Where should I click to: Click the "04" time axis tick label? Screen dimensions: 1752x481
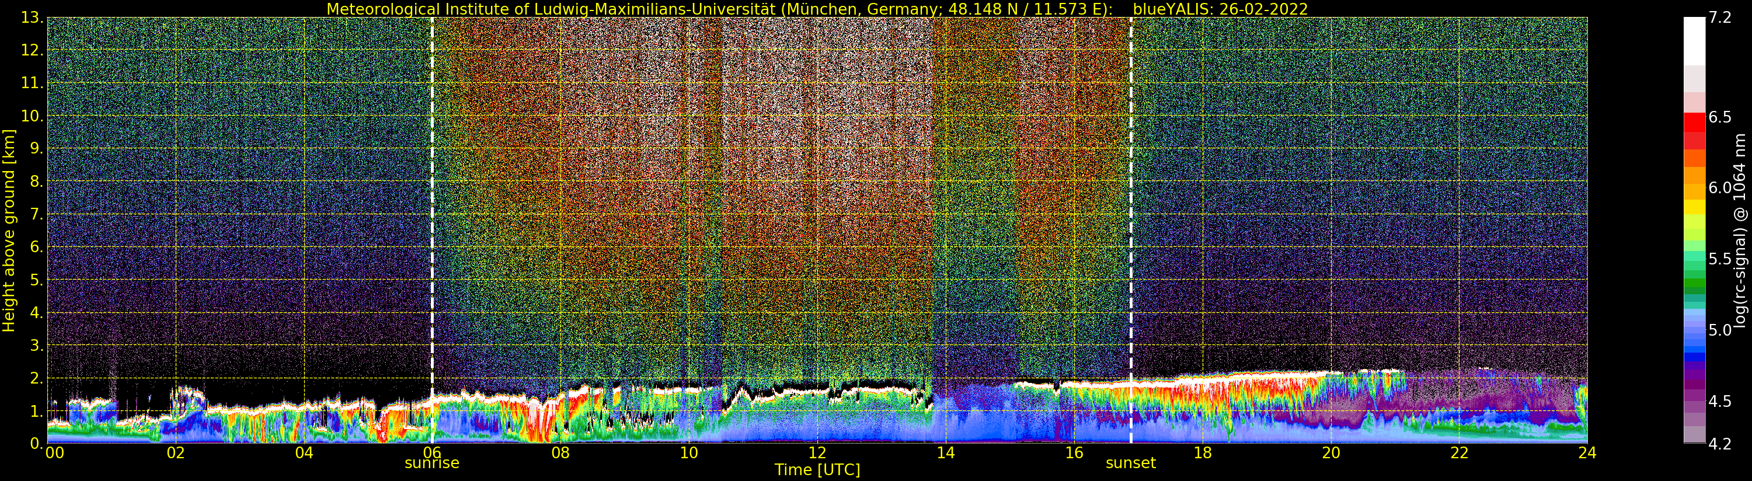point(304,452)
